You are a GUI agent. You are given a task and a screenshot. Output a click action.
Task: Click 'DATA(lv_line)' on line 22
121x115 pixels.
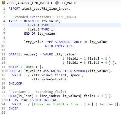coord(21,96)
